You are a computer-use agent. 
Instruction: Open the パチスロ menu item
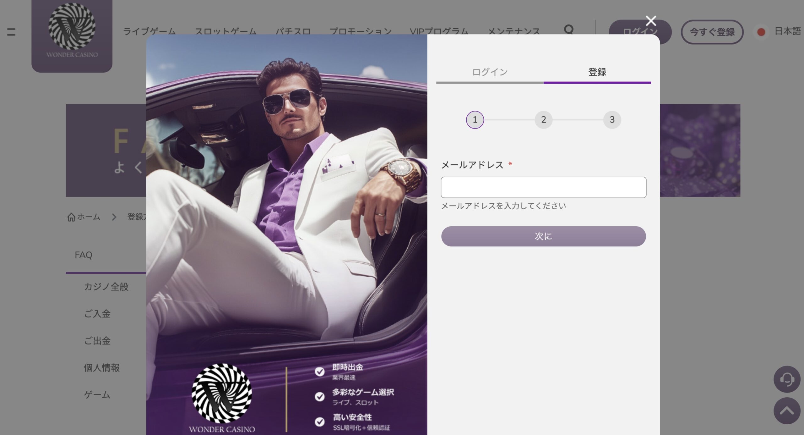click(x=293, y=31)
